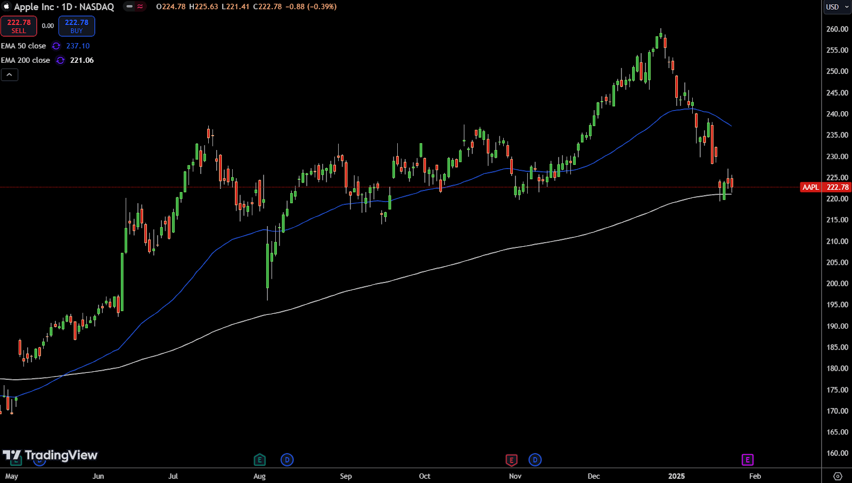Viewport: 852px width, 483px height.
Task: Click the refresh icon next to EMA 200 close
Action: click(60, 61)
